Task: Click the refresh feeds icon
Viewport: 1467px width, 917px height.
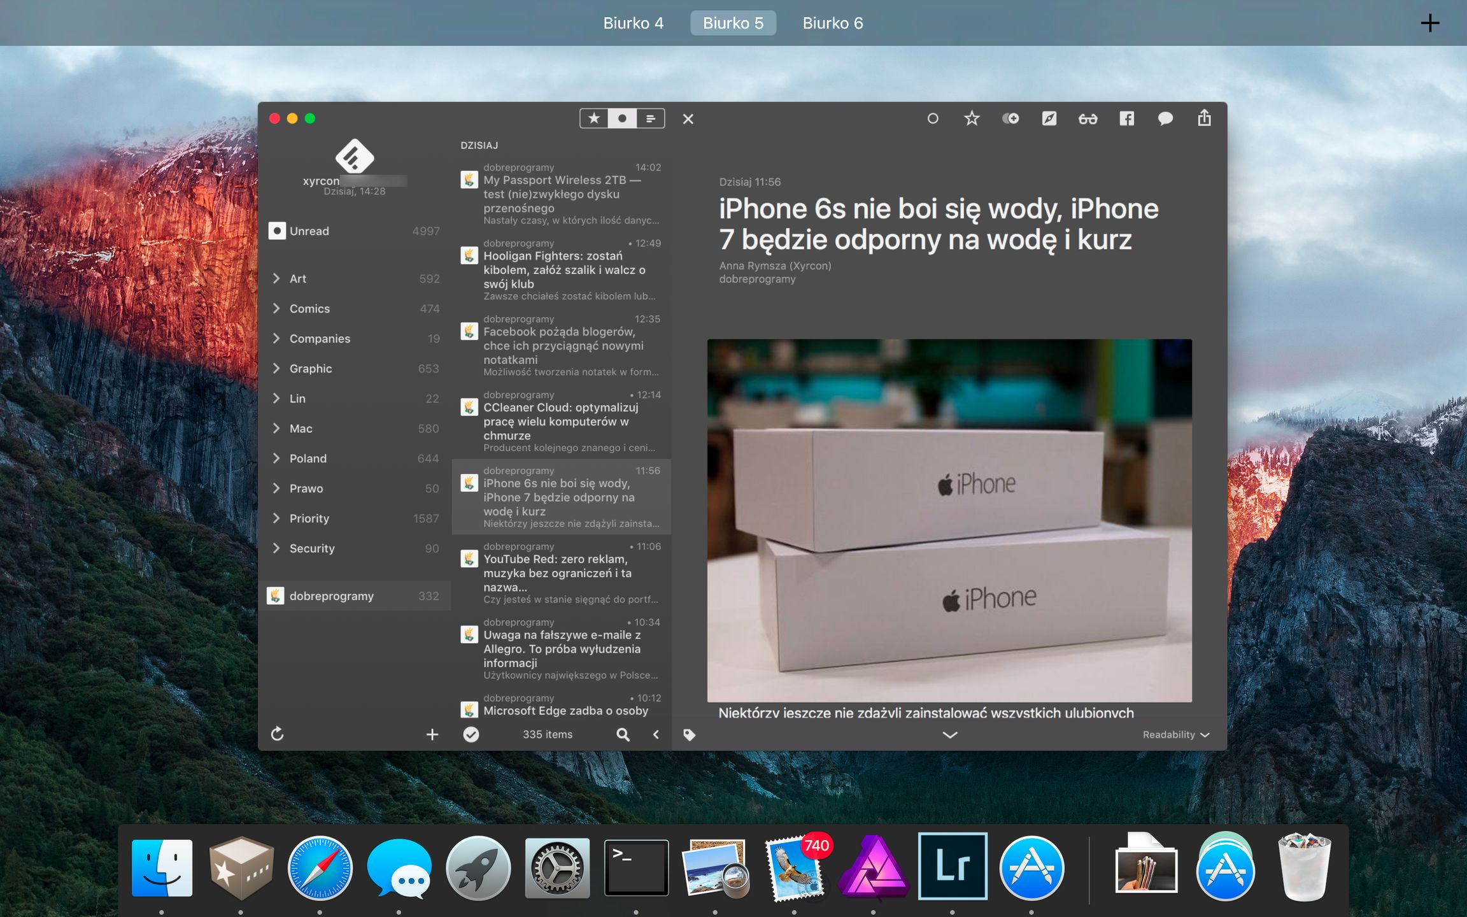Action: (x=277, y=734)
